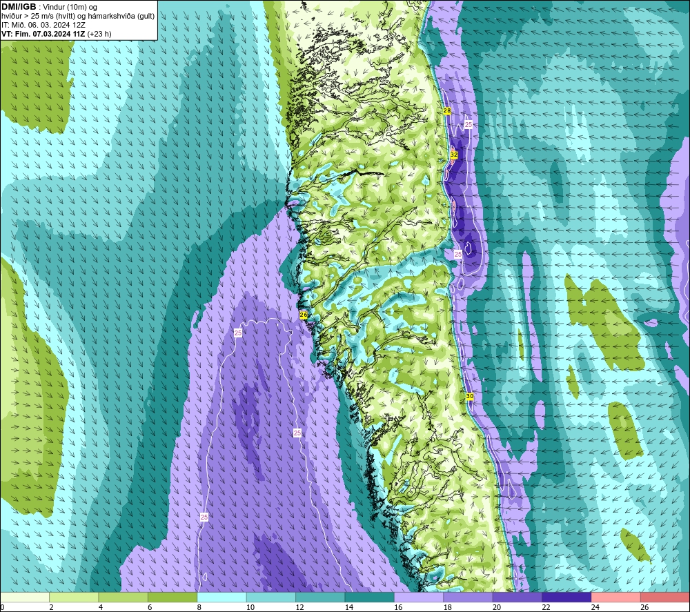
Task: Pick the light cyan 8–10 m/s swatch
Action: [x=221, y=597]
